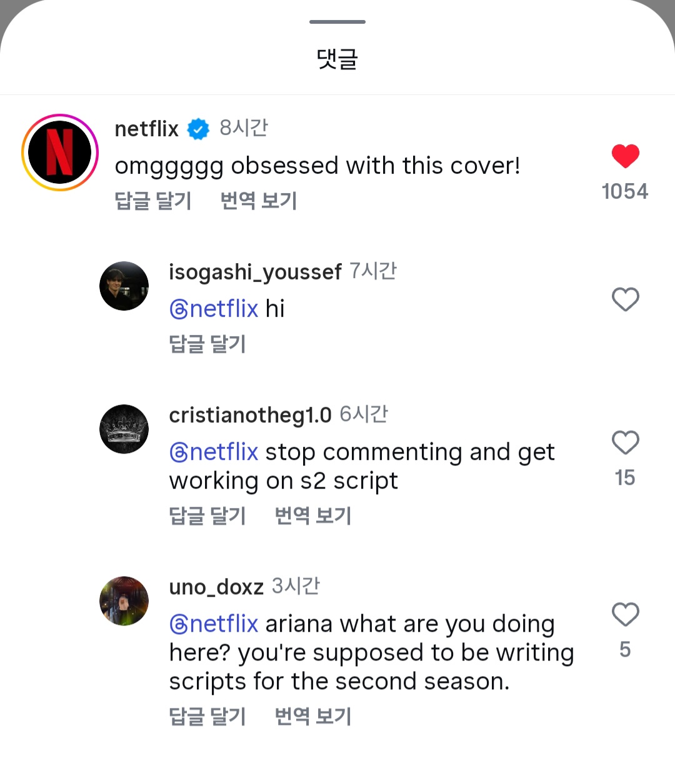Image resolution: width=675 pixels, height=758 pixels.
Task: Reply to isogashi_youssef via 답글 달기
Action: pos(207,344)
